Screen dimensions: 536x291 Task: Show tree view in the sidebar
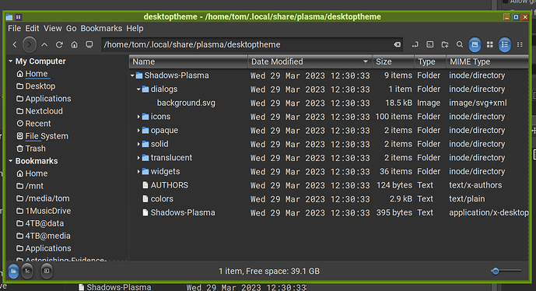(x=27, y=272)
